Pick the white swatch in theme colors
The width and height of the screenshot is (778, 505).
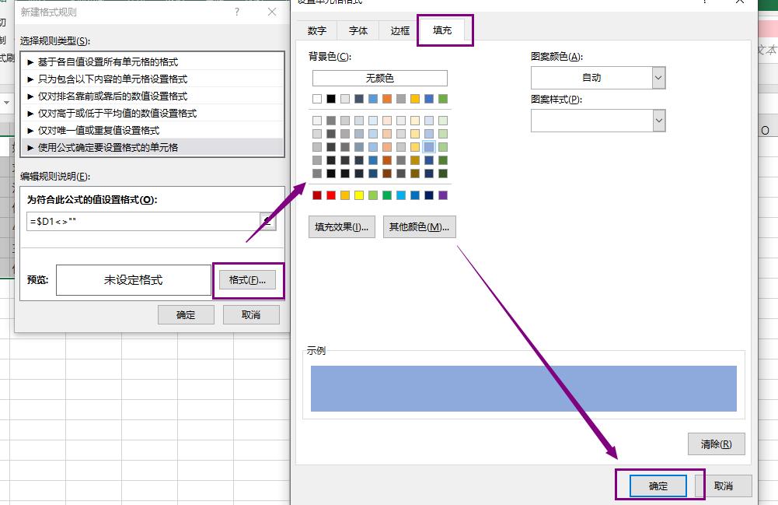pos(318,99)
